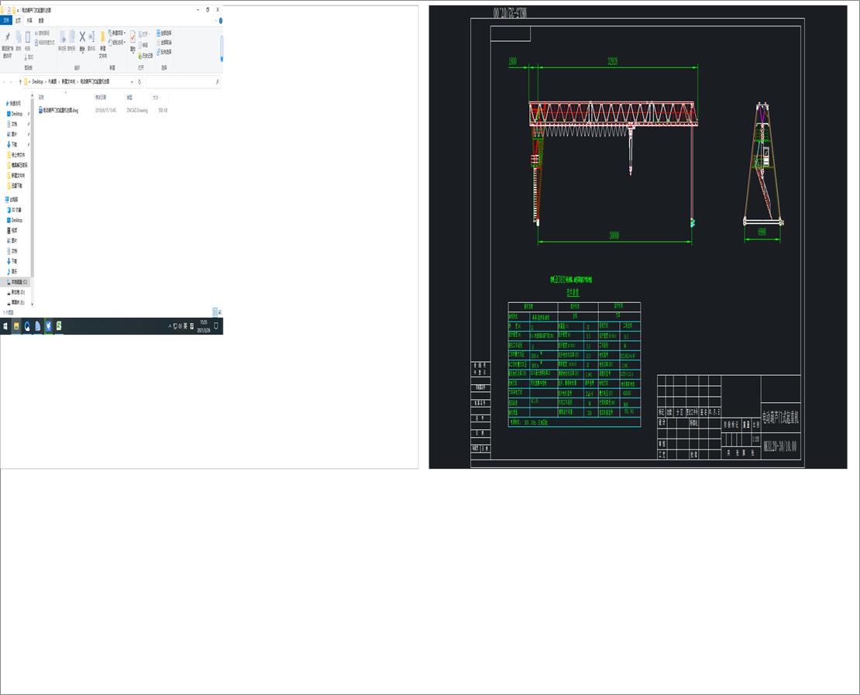
Task: Click the Desktop breadcrumb in address bar
Action: tap(37, 81)
